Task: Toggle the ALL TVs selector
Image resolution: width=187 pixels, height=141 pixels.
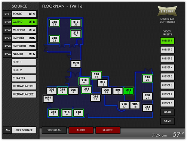Action: coord(7,130)
